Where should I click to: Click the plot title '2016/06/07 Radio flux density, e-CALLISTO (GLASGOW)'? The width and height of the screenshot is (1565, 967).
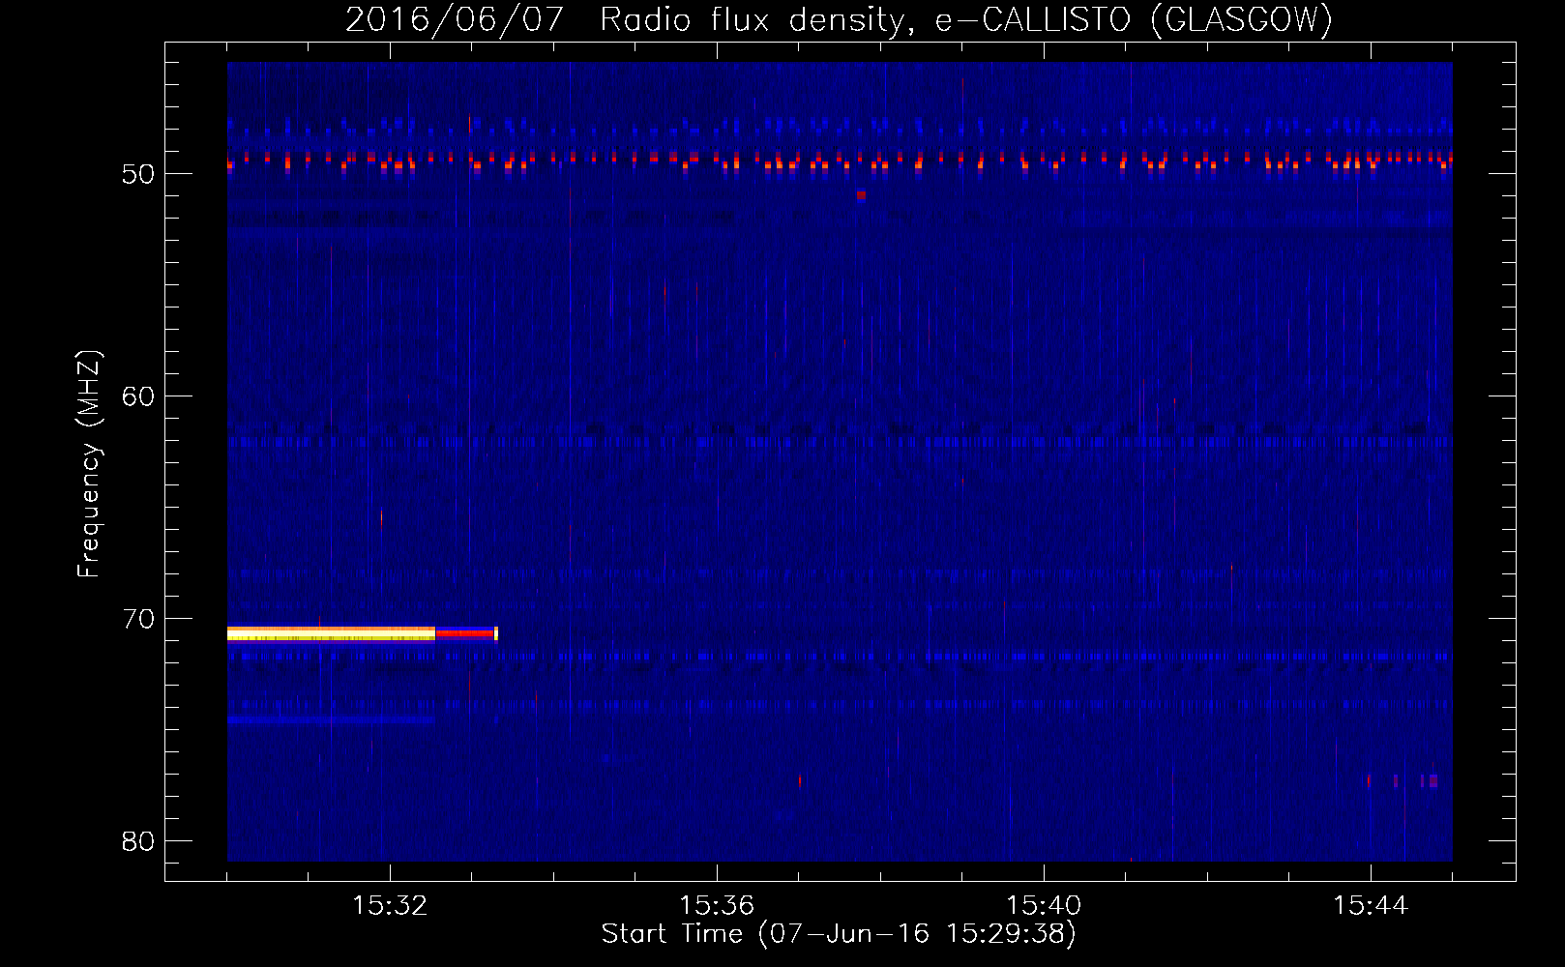pyautogui.click(x=839, y=19)
